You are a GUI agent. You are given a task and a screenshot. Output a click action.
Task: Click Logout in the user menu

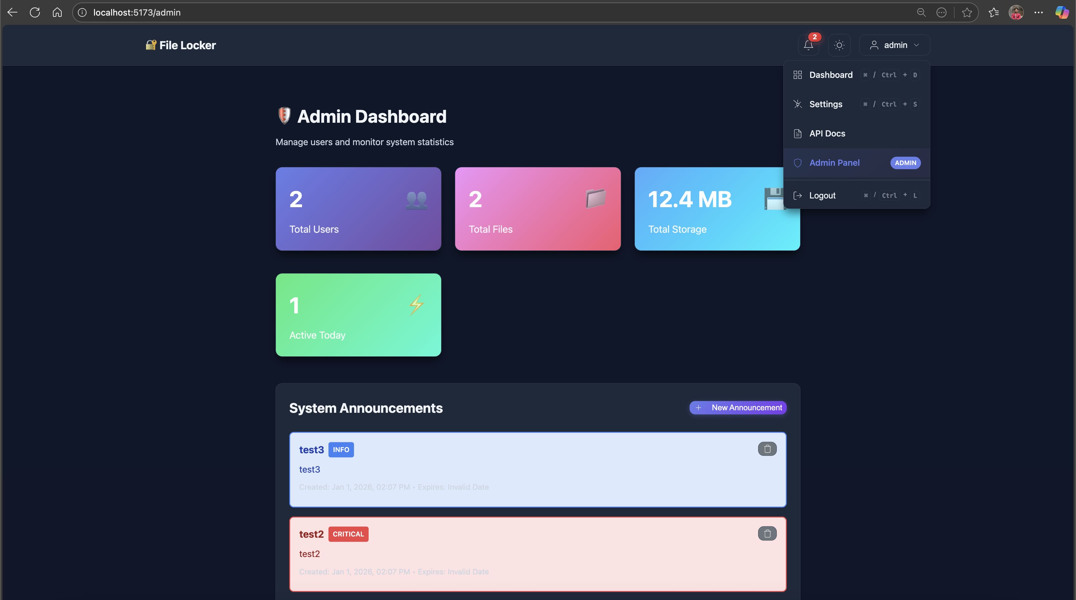click(856, 196)
